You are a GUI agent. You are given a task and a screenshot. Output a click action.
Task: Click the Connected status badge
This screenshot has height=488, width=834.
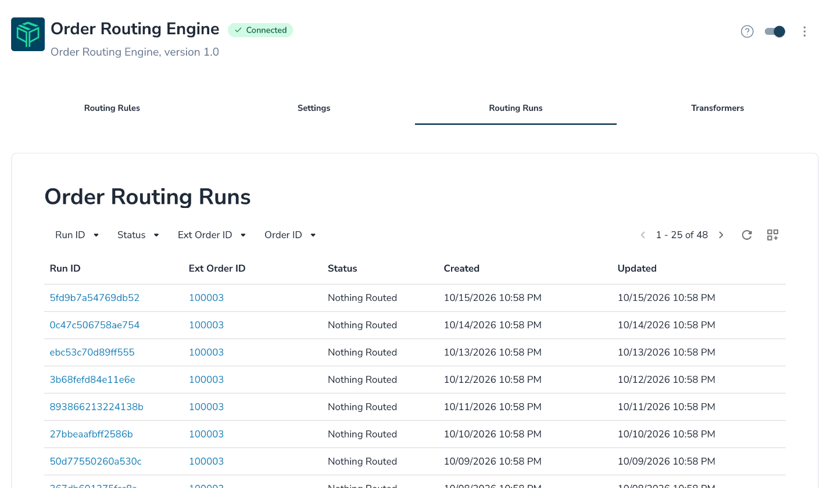[x=260, y=30]
